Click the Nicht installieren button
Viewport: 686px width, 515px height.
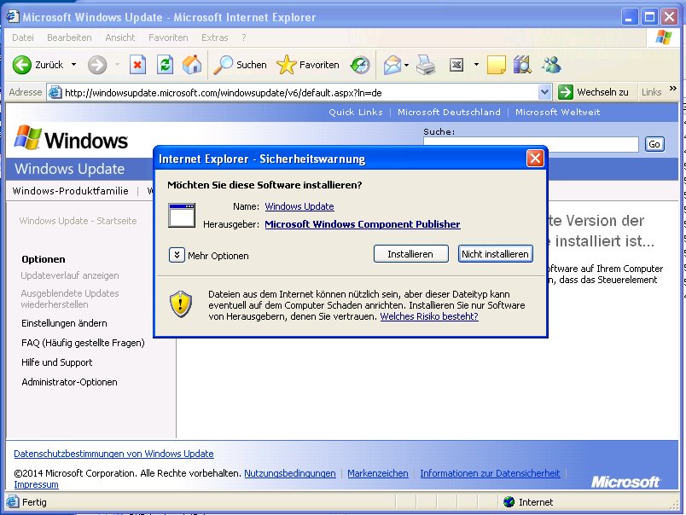pos(495,253)
